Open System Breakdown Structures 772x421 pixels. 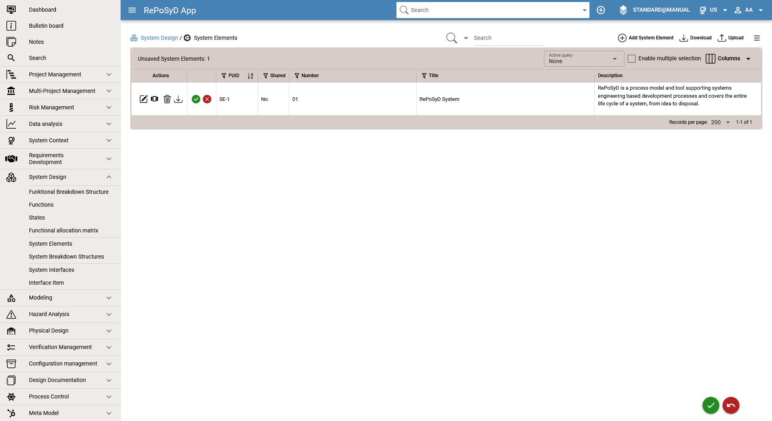[x=66, y=257]
